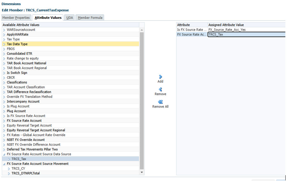Switch to the Member Properties tab
Image resolution: width=289 pixels, height=181 pixels.
click(16, 18)
